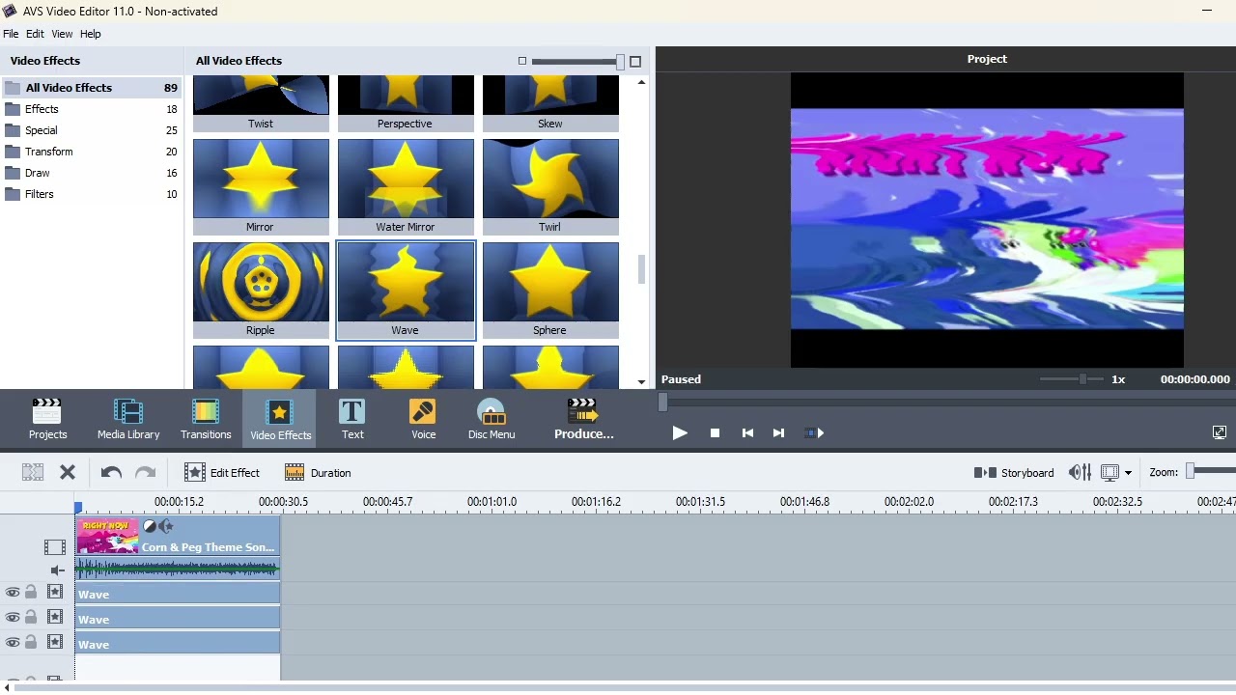Click the clip audio effect icon
The width and height of the screenshot is (1236, 695).
tap(166, 527)
